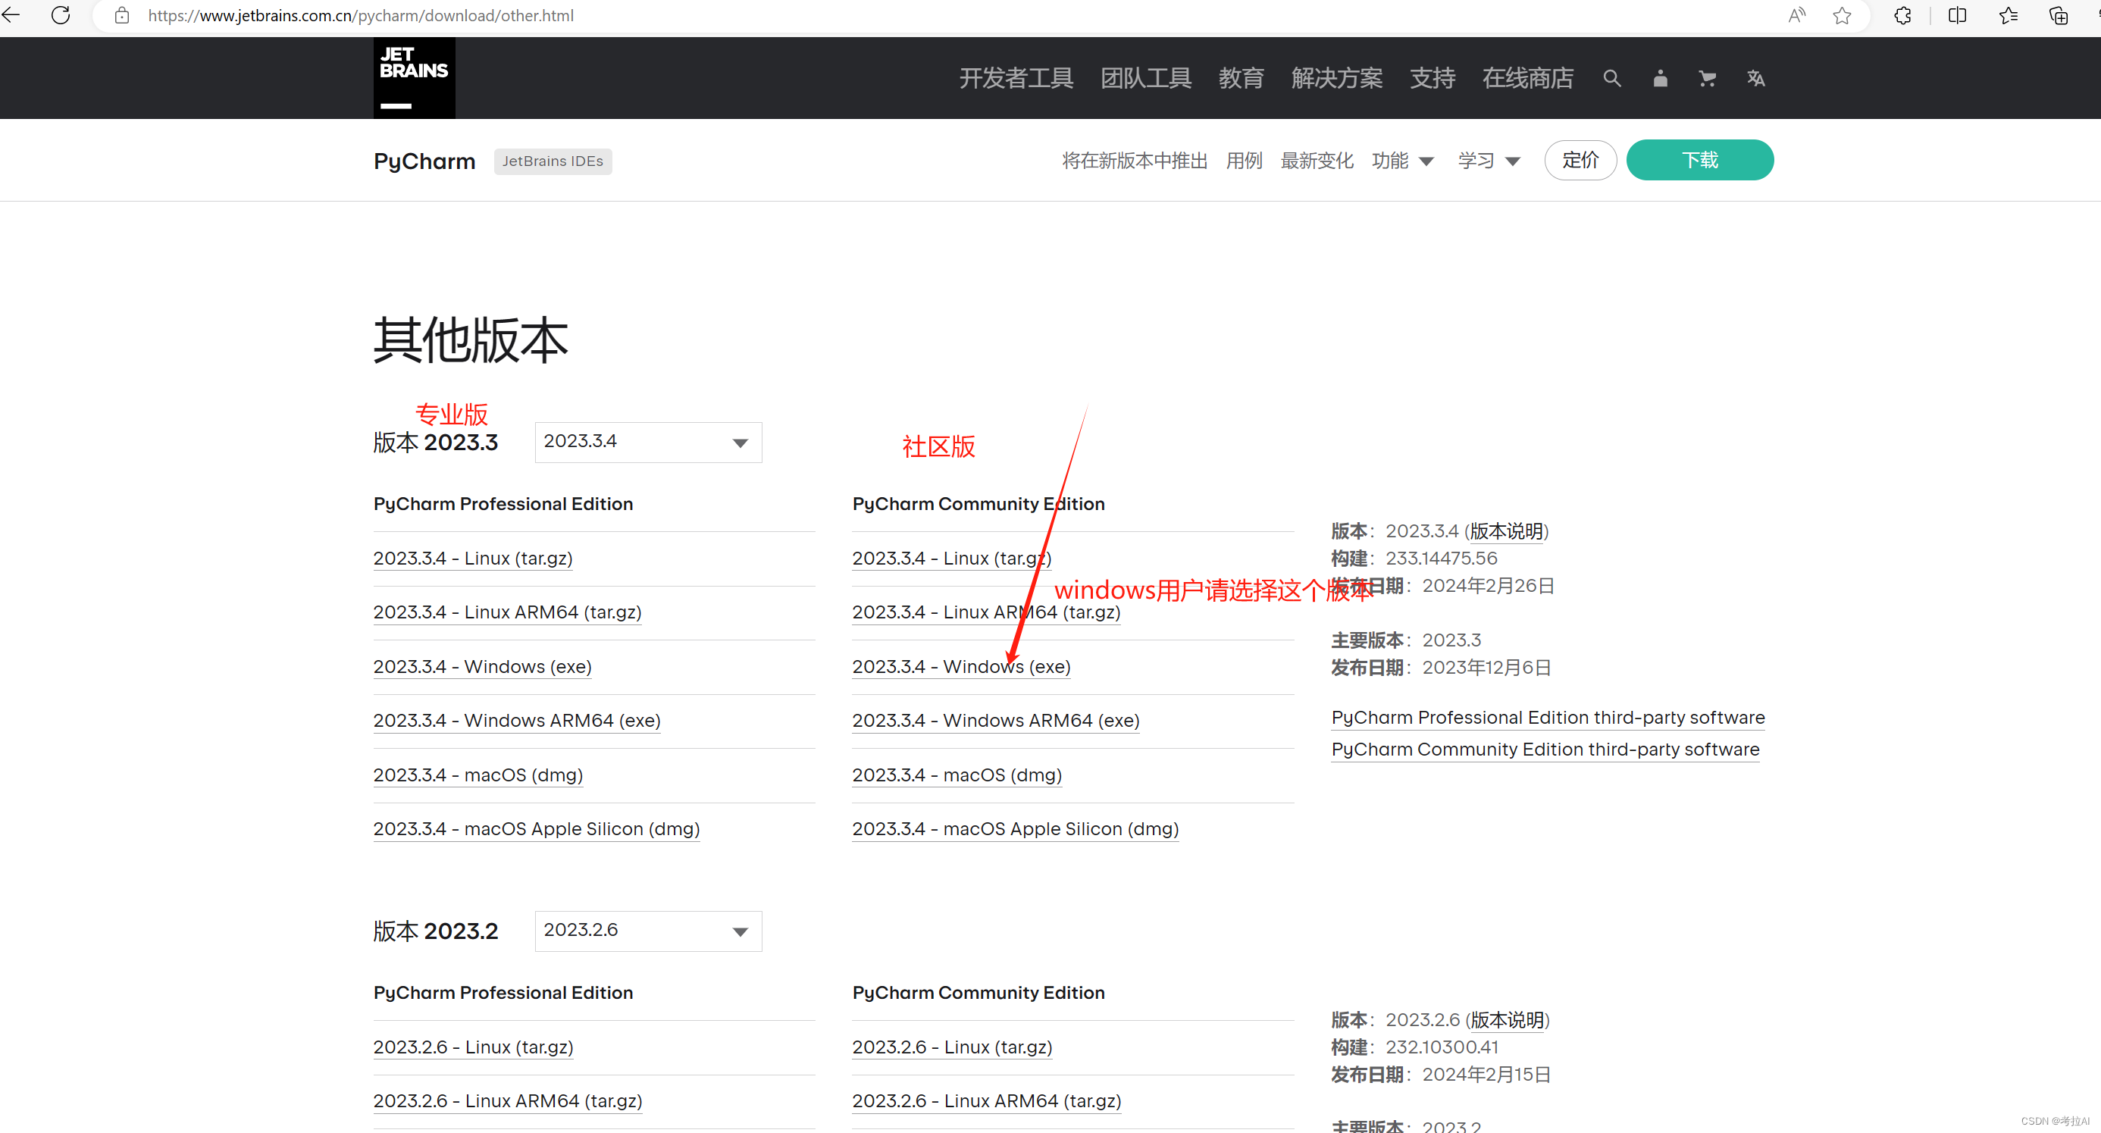Open the 开发者工具 menu
The image size is (2101, 1133).
pos(1016,78)
